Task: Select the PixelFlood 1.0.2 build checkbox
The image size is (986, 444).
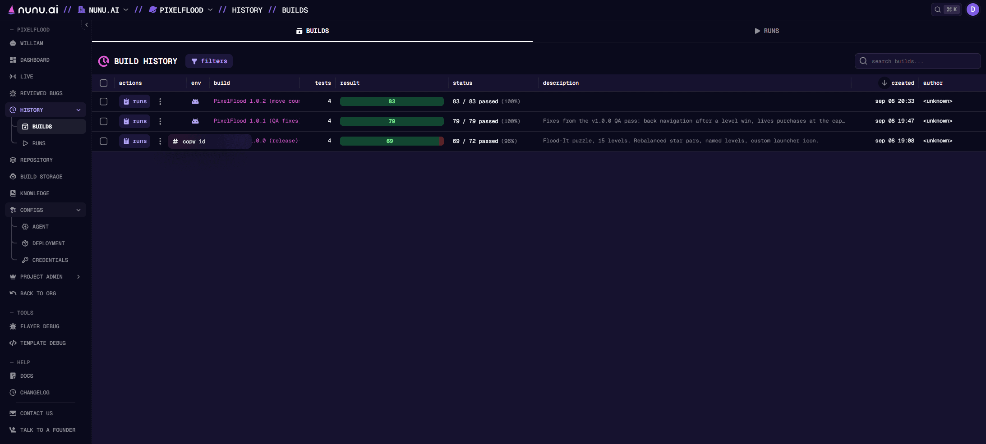Action: 104,101
